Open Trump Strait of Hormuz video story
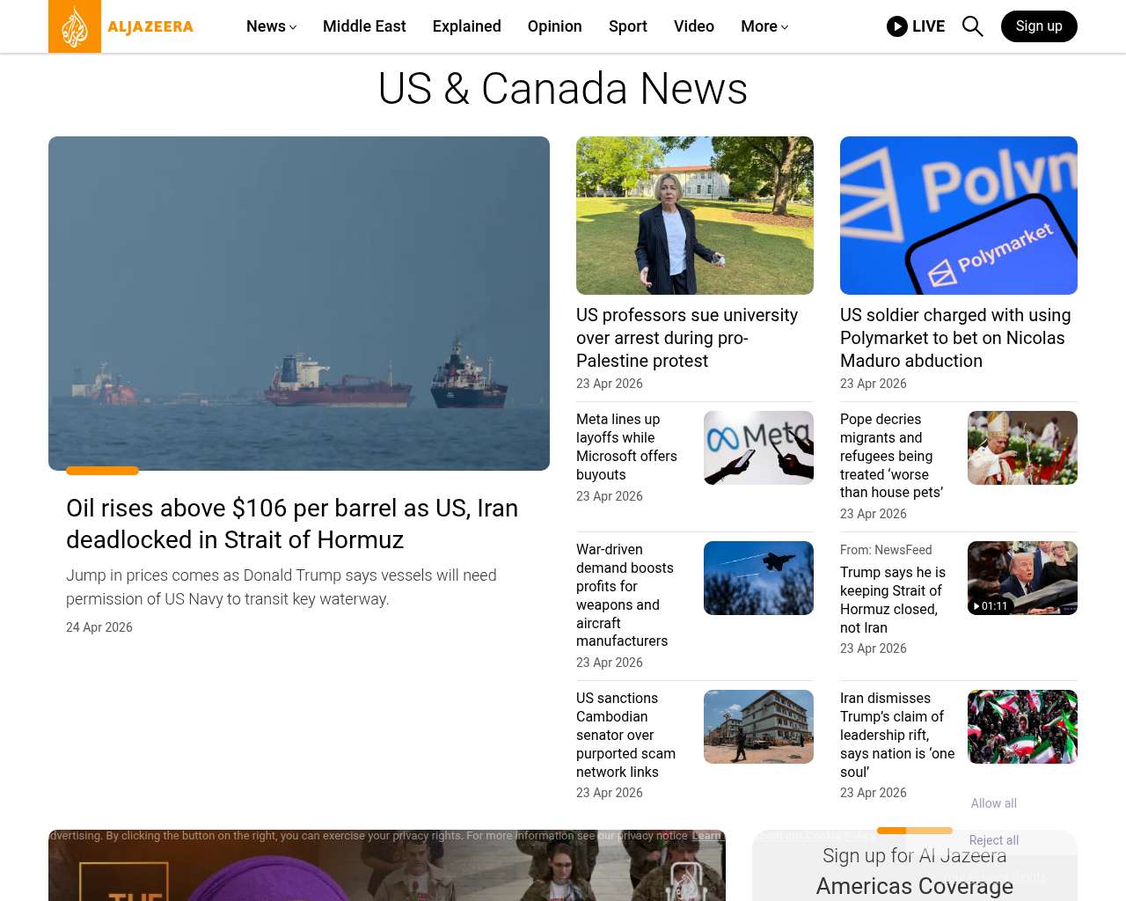 coord(893,599)
